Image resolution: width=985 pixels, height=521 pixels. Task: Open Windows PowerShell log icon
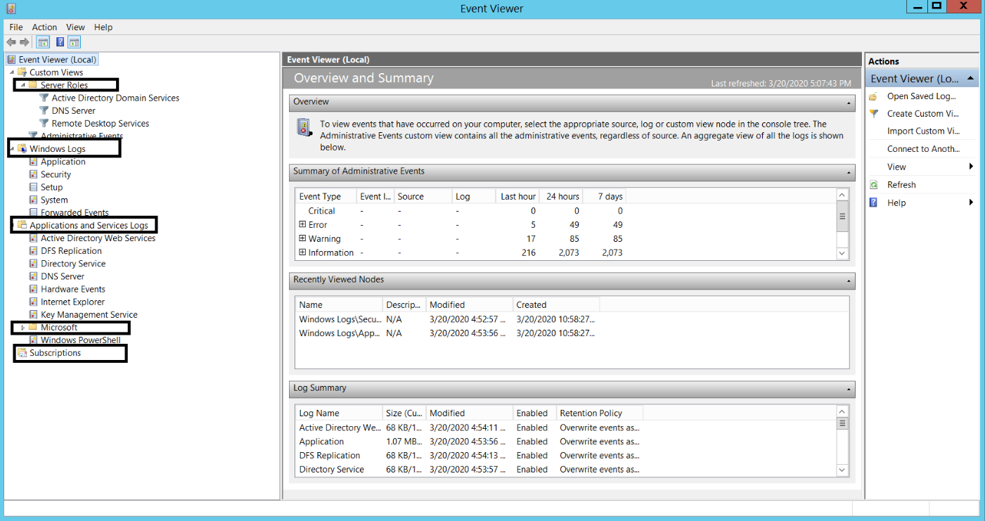point(33,340)
